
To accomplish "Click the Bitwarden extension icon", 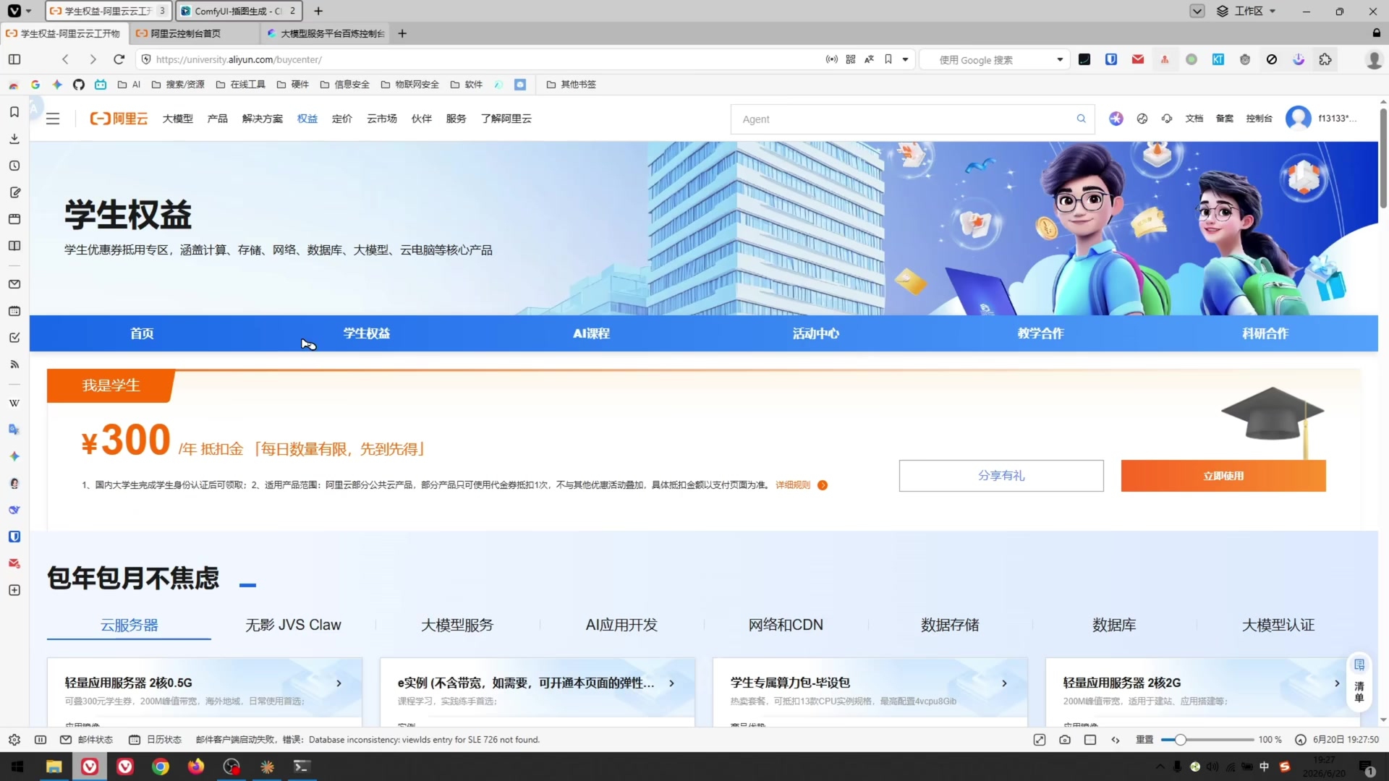I will tap(1111, 59).
